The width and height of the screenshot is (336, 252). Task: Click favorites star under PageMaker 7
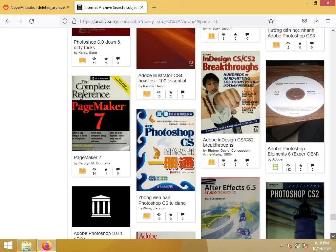point(106,169)
